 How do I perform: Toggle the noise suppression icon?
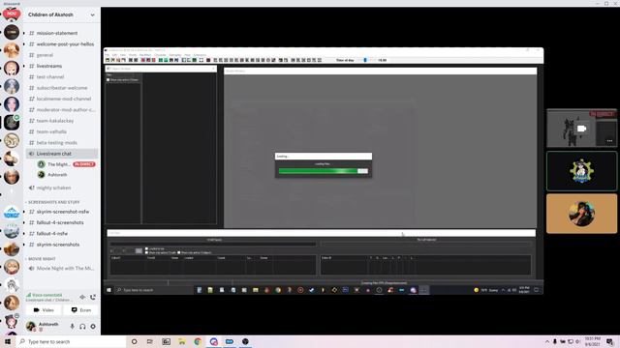pos(82,297)
